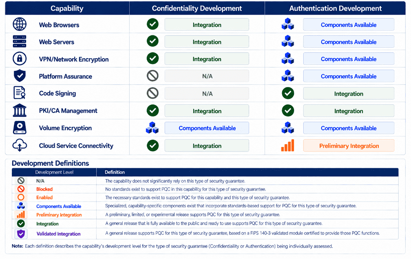Click the red Blocked icon in the definitions
Viewport: 411px width, 259px height.
click(21, 189)
